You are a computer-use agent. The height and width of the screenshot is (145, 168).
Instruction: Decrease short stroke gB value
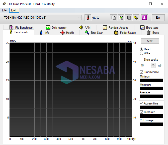tap(153, 66)
